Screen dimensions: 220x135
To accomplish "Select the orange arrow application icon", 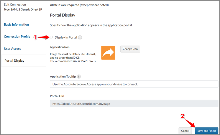I will (x=108, y=52).
